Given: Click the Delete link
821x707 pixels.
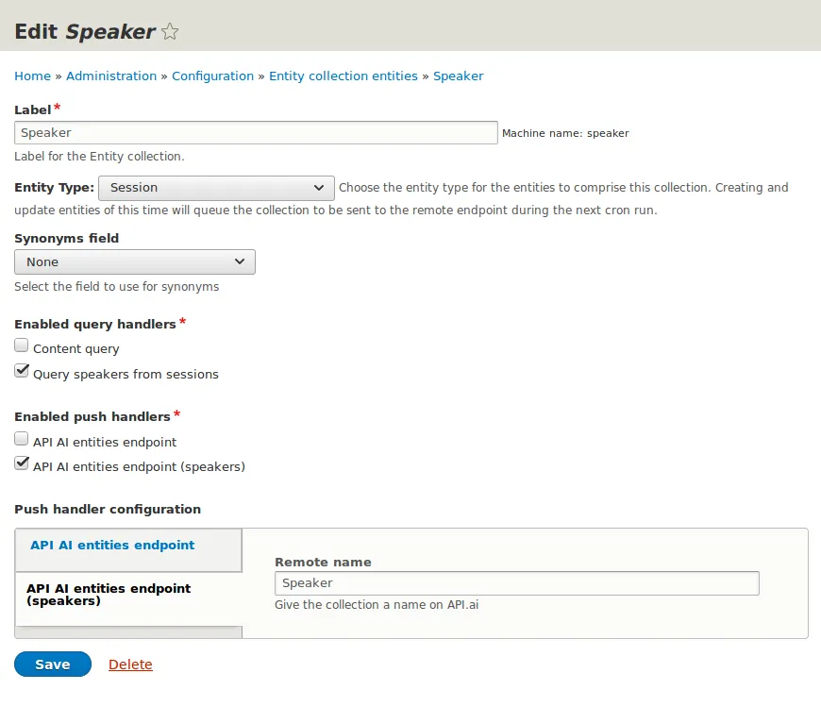Looking at the screenshot, I should click(x=130, y=665).
